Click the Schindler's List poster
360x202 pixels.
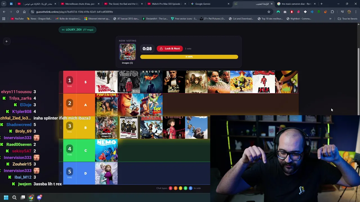129,82
